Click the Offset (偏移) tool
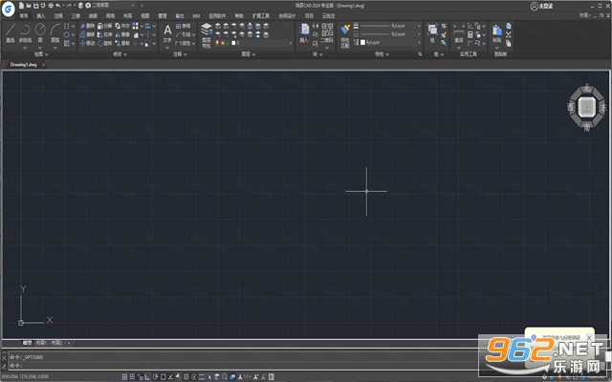 [x=87, y=34]
